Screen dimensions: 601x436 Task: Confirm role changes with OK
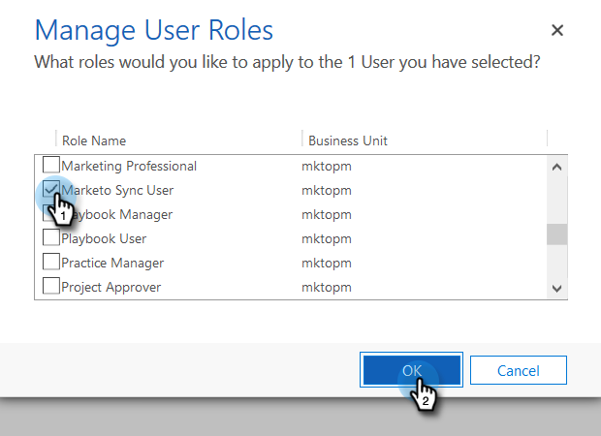(412, 370)
